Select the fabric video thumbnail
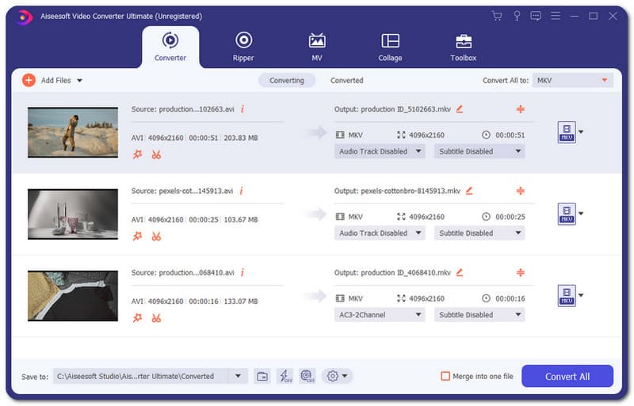Screen dimensions: 634x406 coord(73,296)
